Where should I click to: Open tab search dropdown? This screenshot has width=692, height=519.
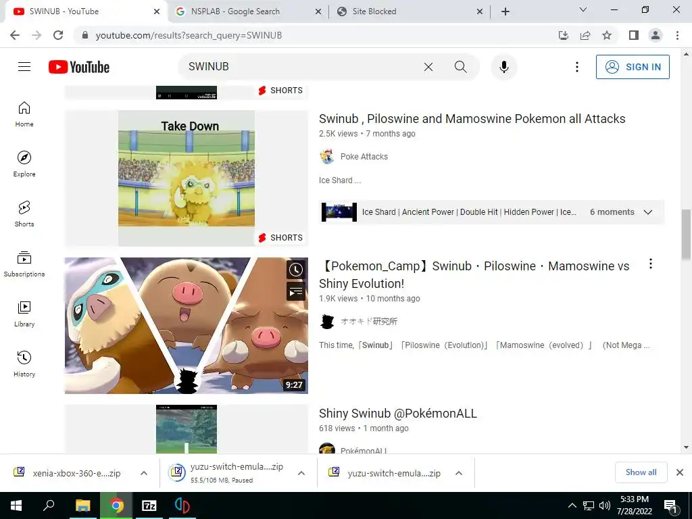[583, 9]
